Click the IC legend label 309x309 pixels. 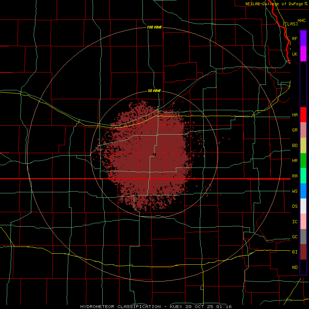coord(295,222)
